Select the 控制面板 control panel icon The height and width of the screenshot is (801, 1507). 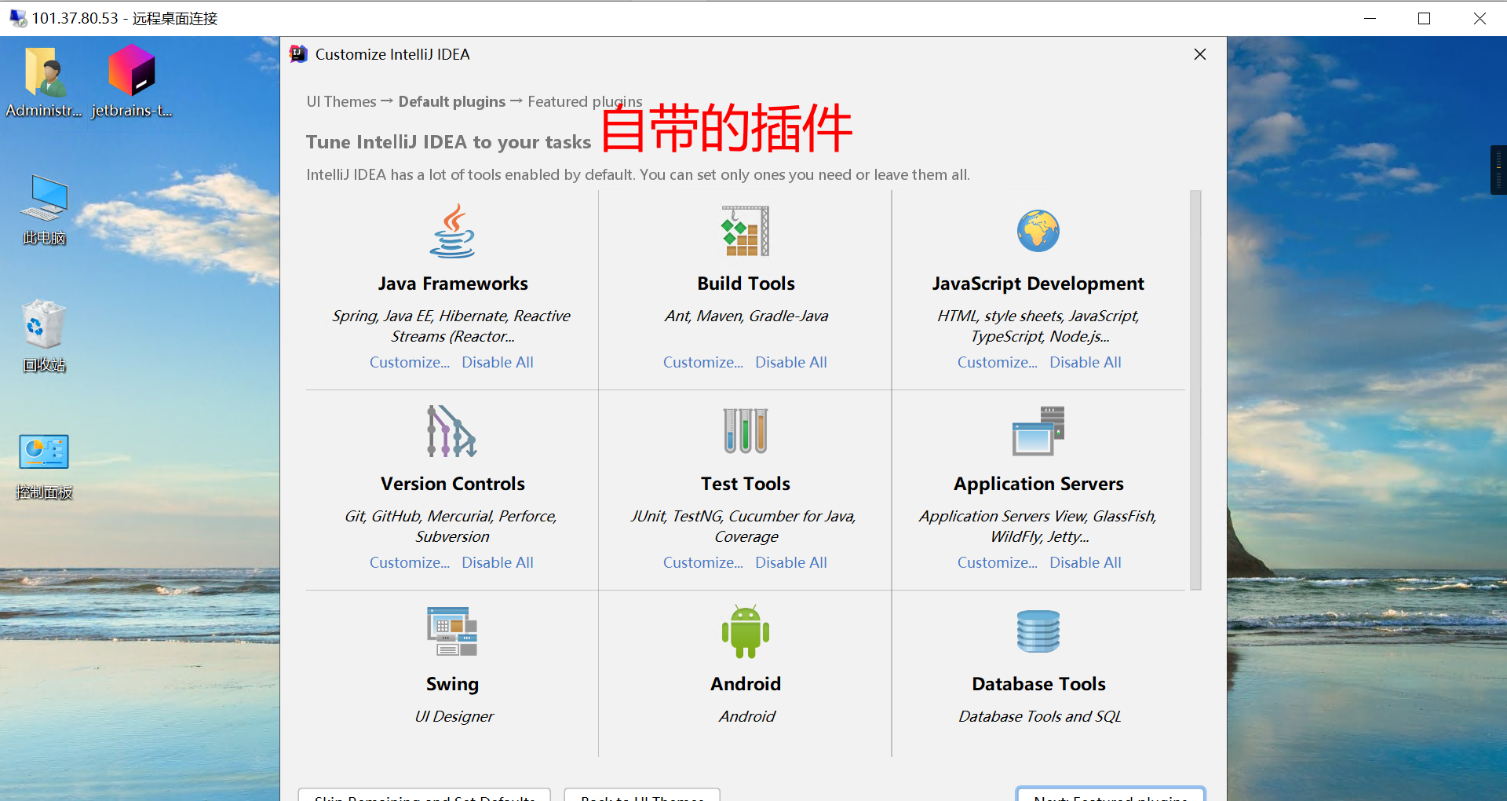[x=44, y=466]
